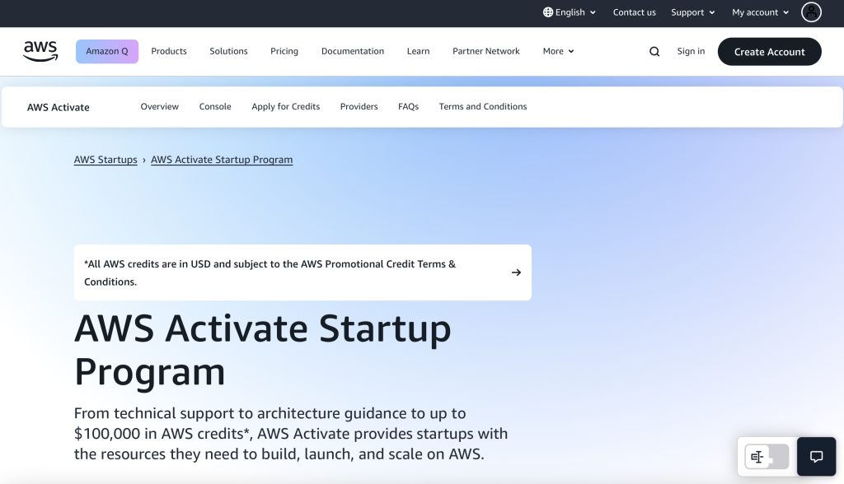Screen dimensions: 844x484
Task: Select the Amazon Q menu item
Action: click(x=107, y=51)
